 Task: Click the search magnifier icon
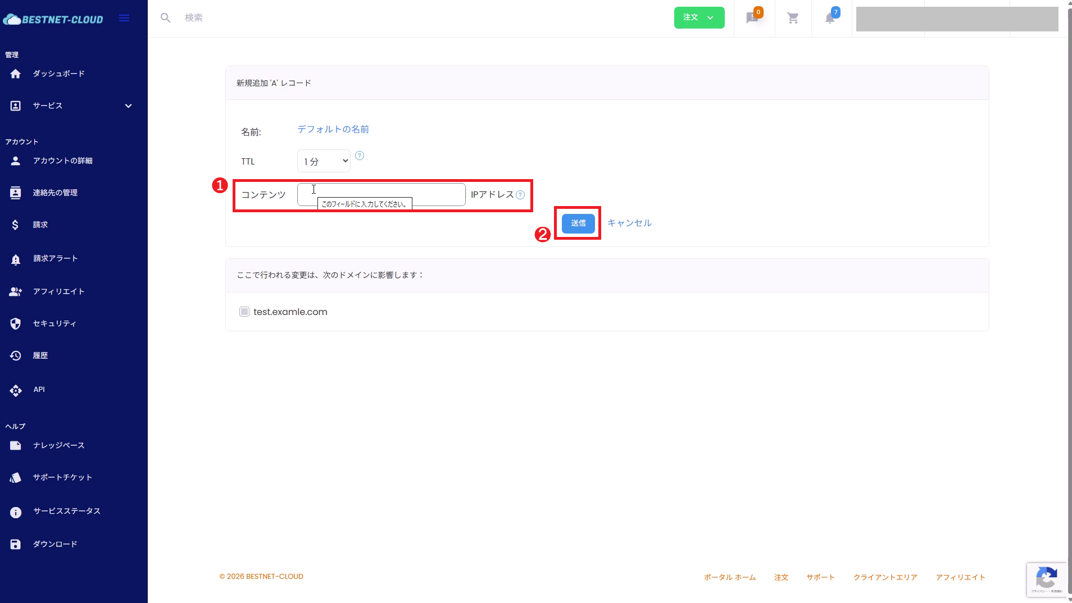pyautogui.click(x=166, y=17)
